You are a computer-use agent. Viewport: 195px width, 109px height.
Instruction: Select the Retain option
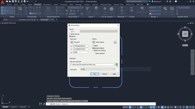[93, 46]
